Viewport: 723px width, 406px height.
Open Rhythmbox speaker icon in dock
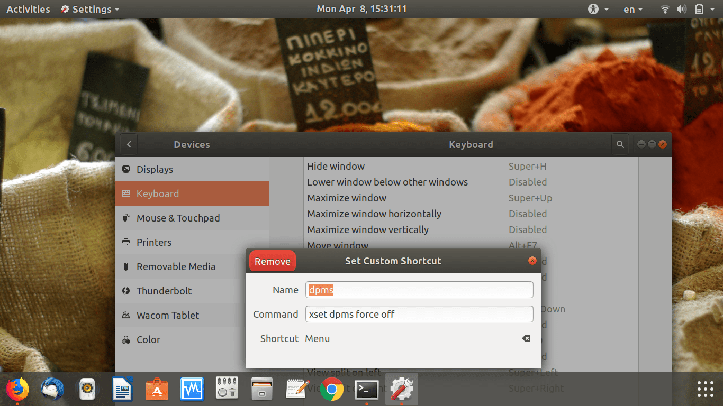[x=87, y=390]
